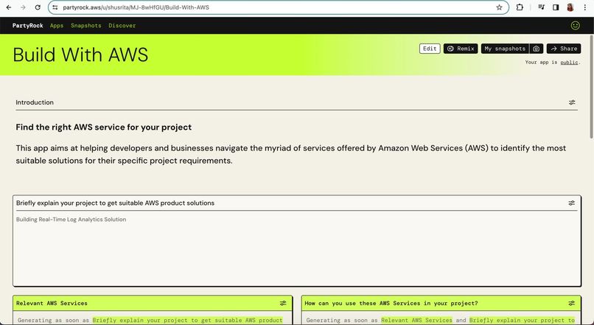Click the 'Build With AWS' app title

point(80,55)
